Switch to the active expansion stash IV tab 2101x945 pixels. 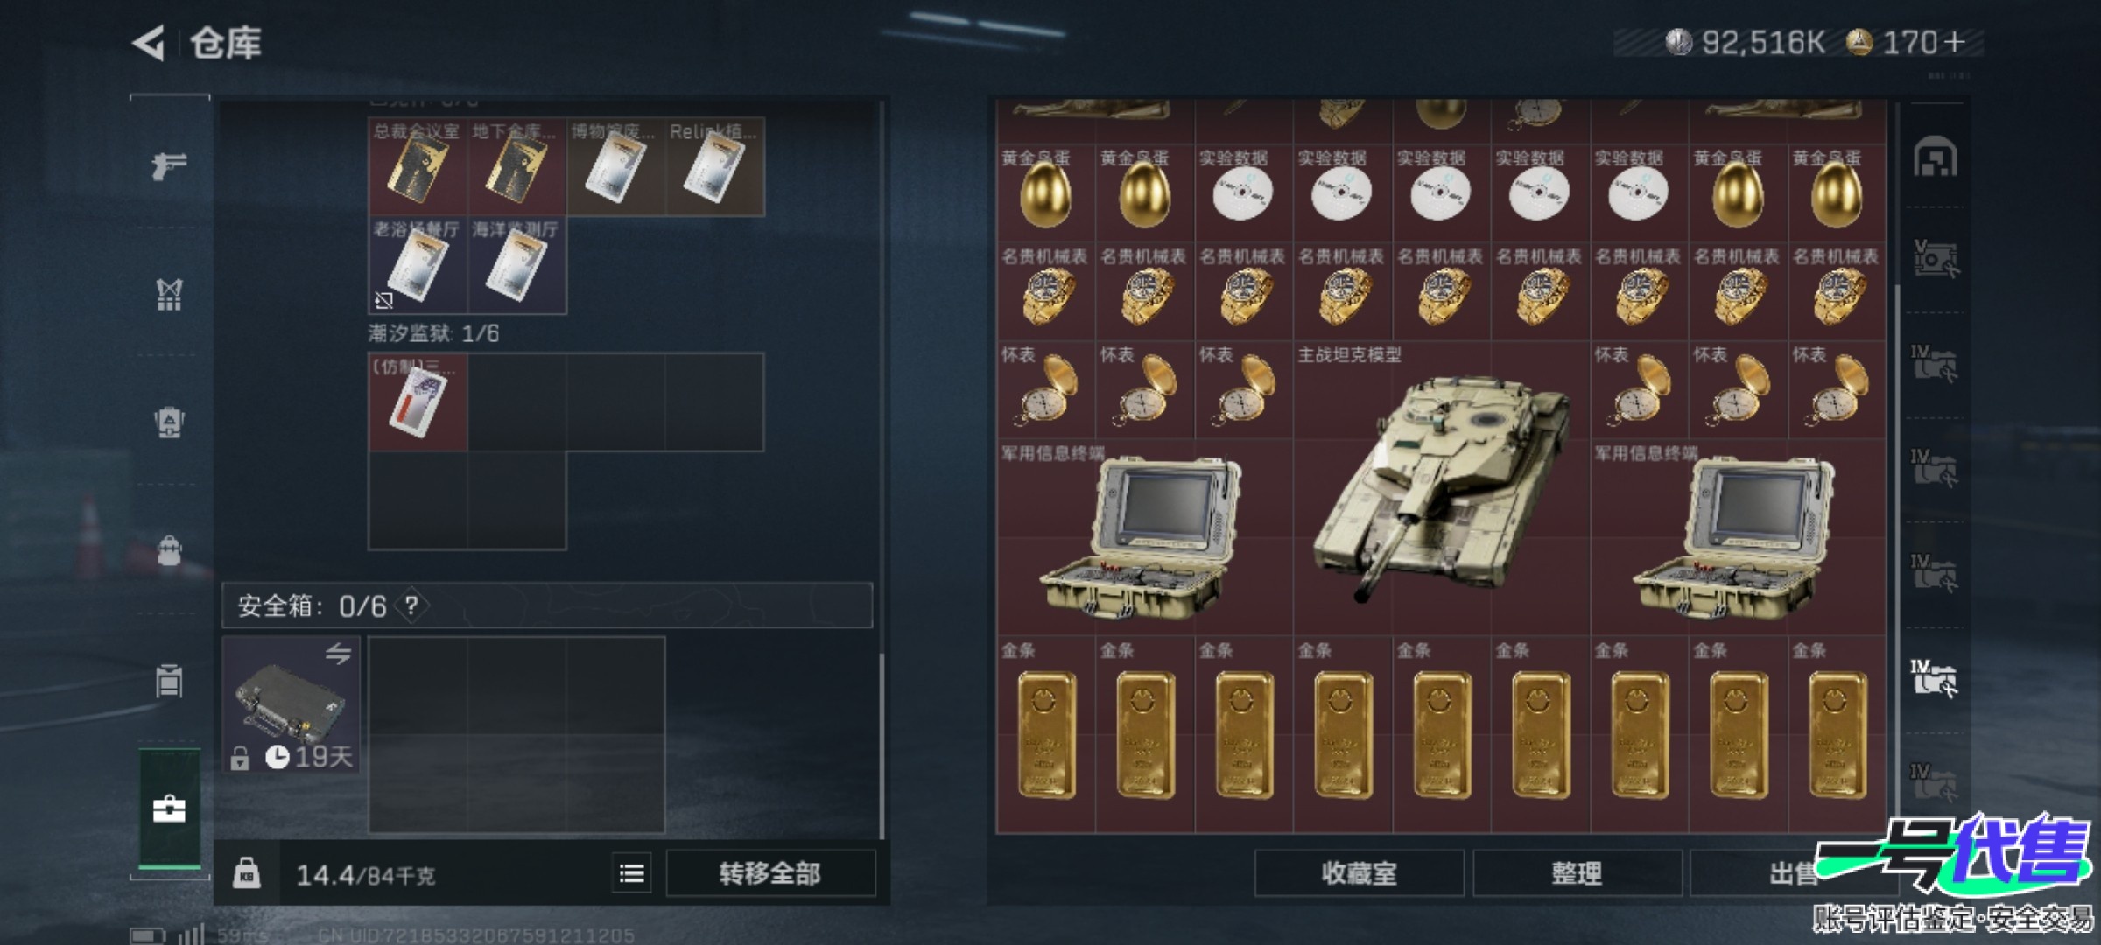[1934, 678]
